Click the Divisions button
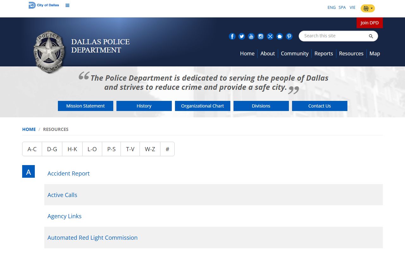This screenshot has height=253, width=405. 261,106
